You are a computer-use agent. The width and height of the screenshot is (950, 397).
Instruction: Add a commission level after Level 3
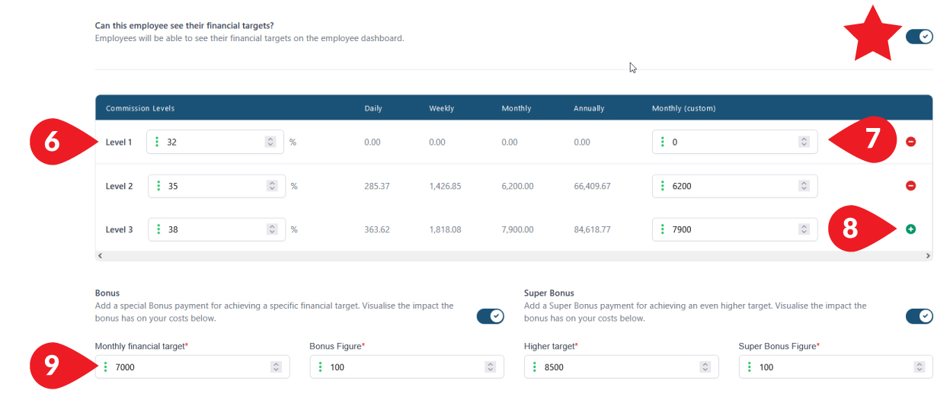[910, 229]
